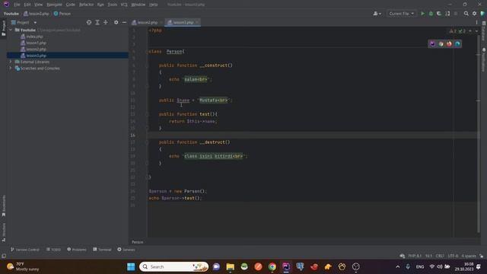Open file in Edge browser icon
Screen dimensions: 487x274
(x=457, y=44)
